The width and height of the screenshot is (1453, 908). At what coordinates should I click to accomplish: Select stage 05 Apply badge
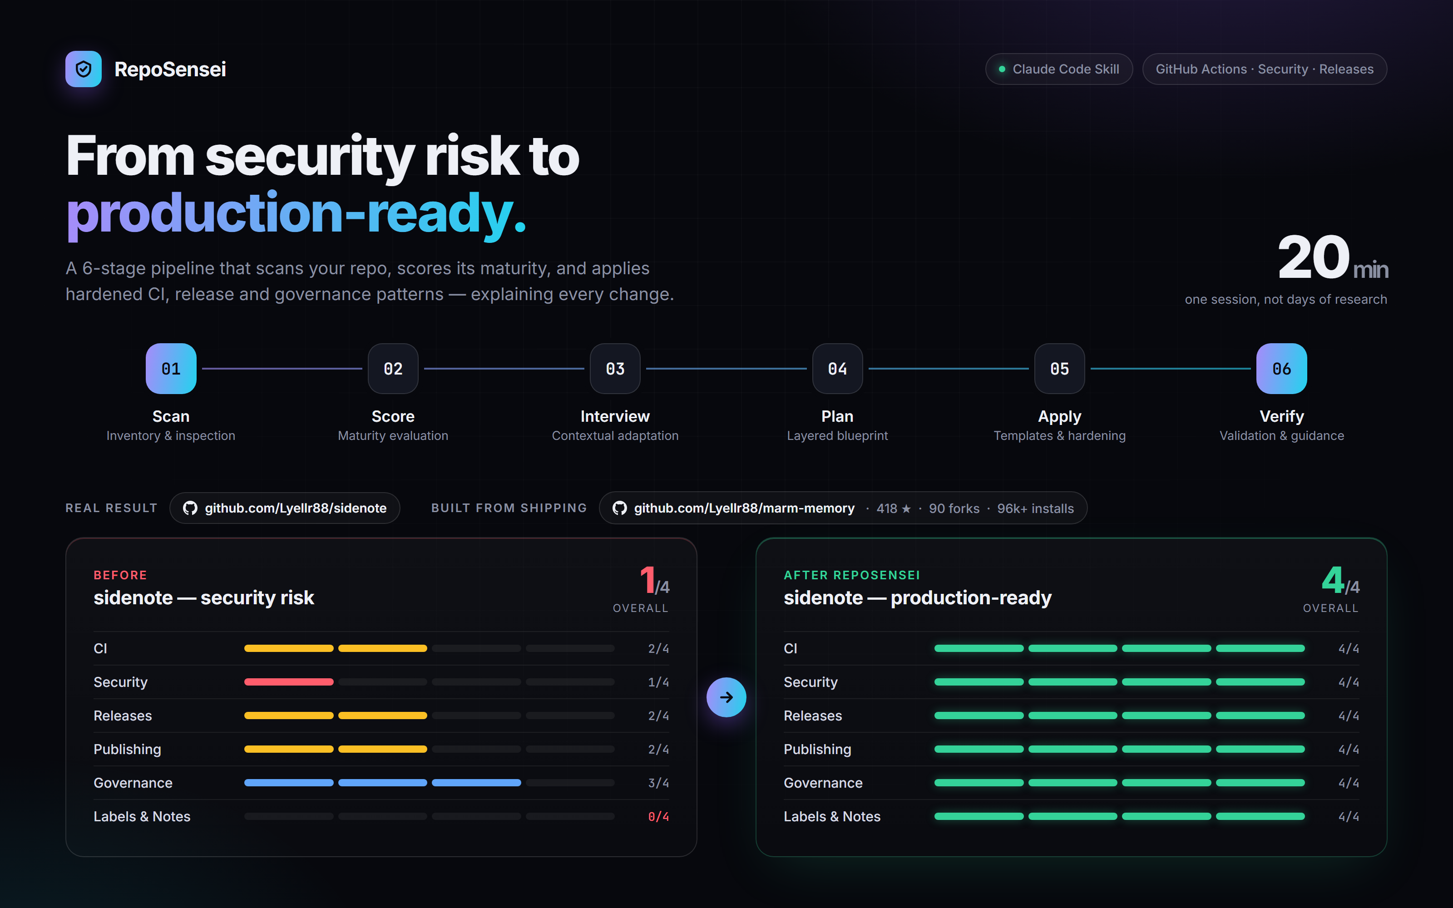tap(1060, 369)
